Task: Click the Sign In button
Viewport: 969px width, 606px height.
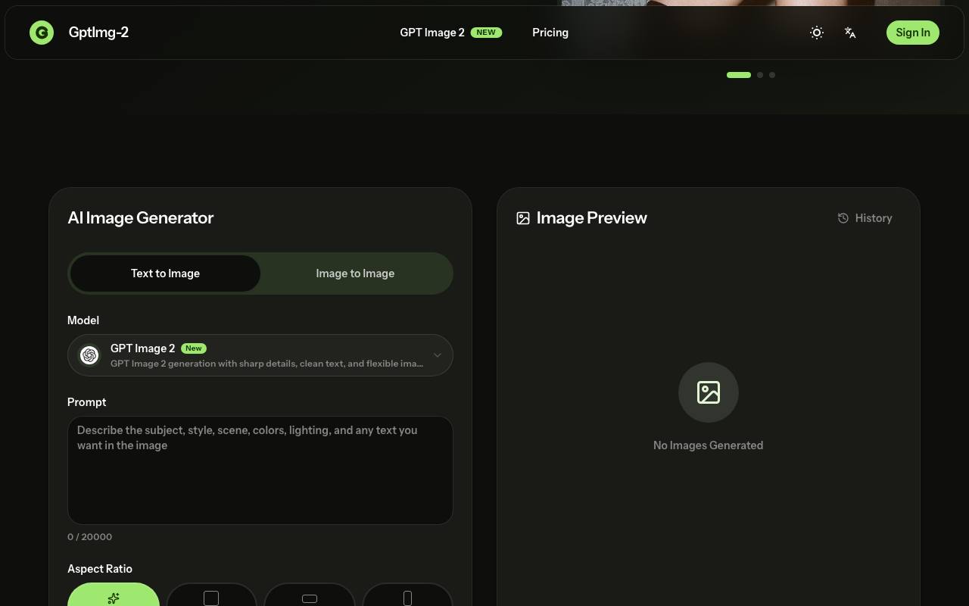Action: pos(913,33)
